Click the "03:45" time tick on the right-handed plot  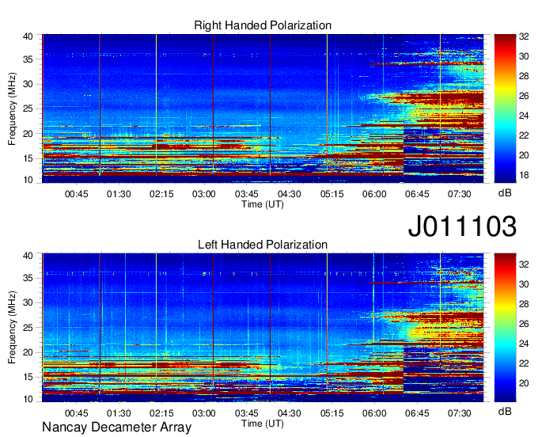tap(247, 194)
